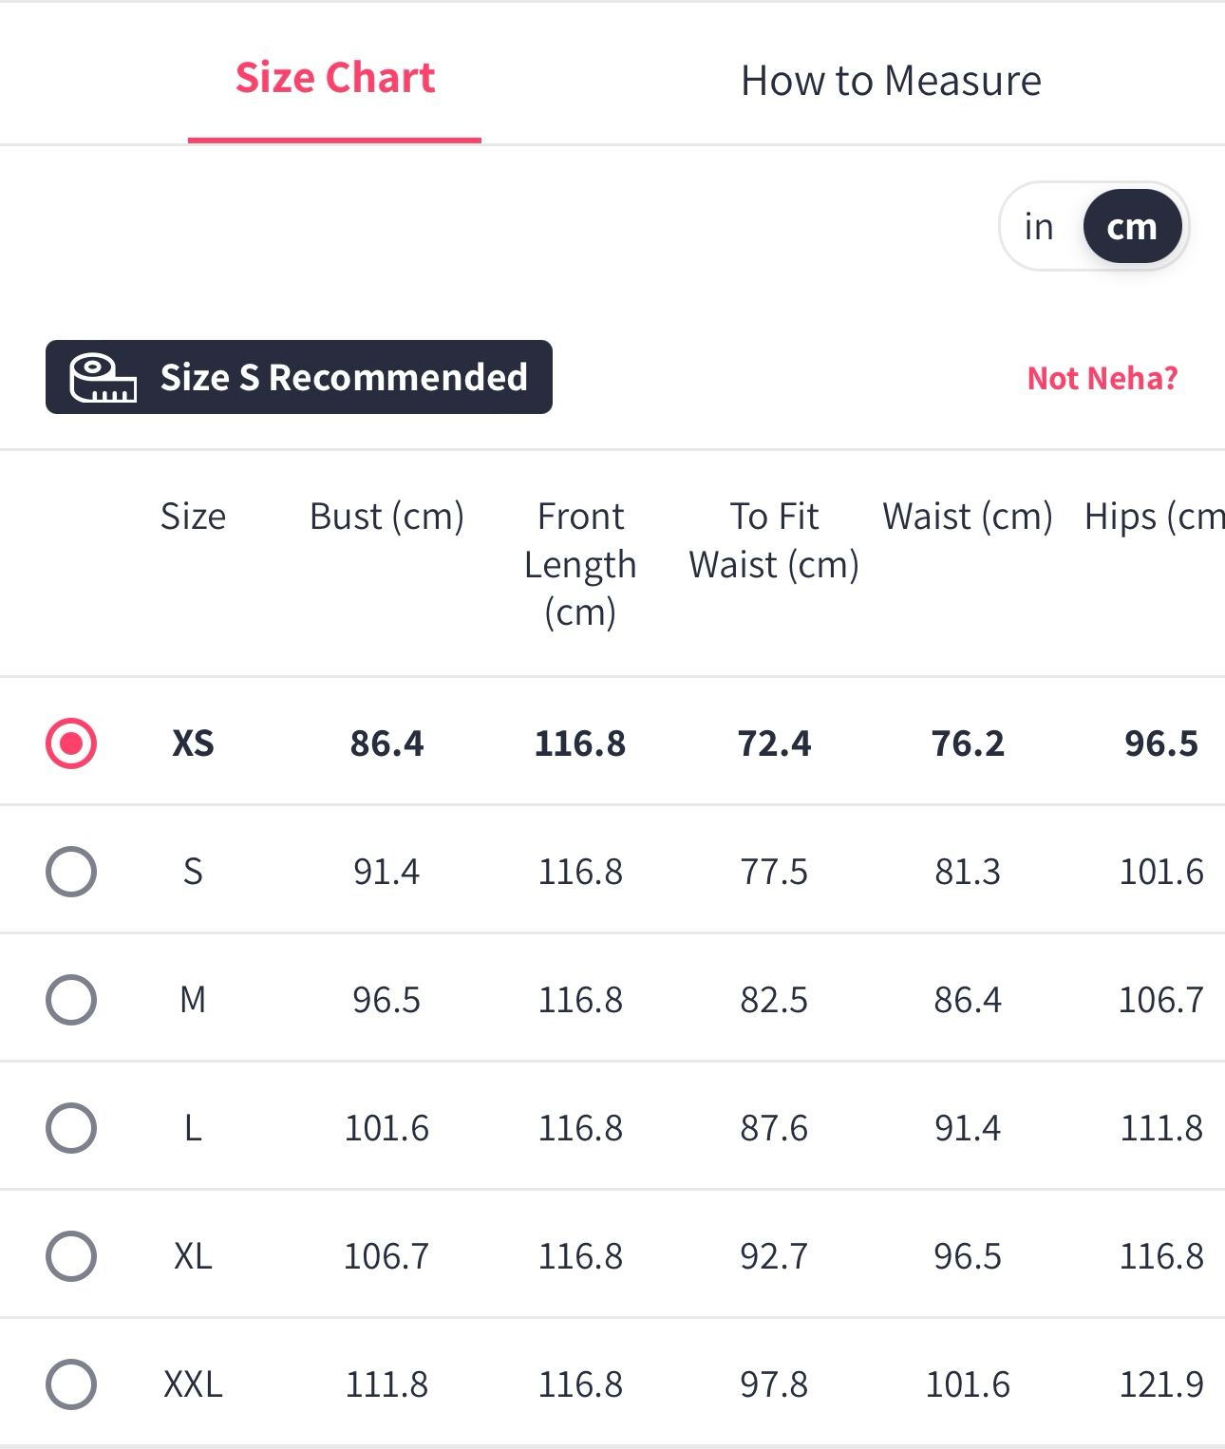
Task: Click the Waist (cm) column header
Action: [x=968, y=517]
